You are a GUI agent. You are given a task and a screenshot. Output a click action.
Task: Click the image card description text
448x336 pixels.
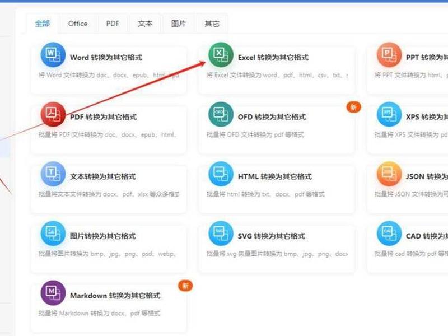point(108,254)
